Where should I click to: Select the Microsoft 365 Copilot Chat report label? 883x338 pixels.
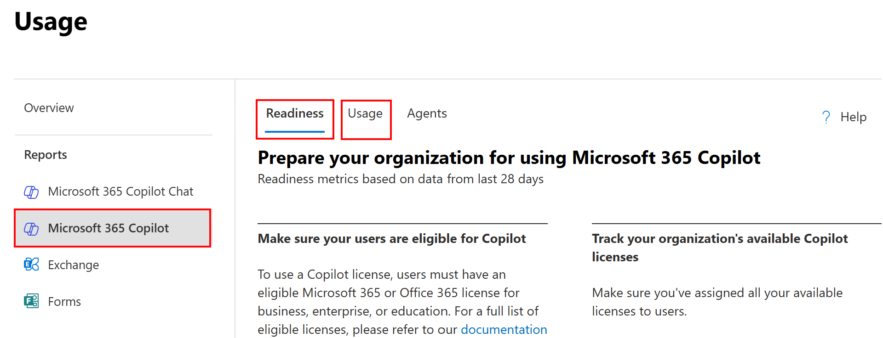(x=120, y=192)
